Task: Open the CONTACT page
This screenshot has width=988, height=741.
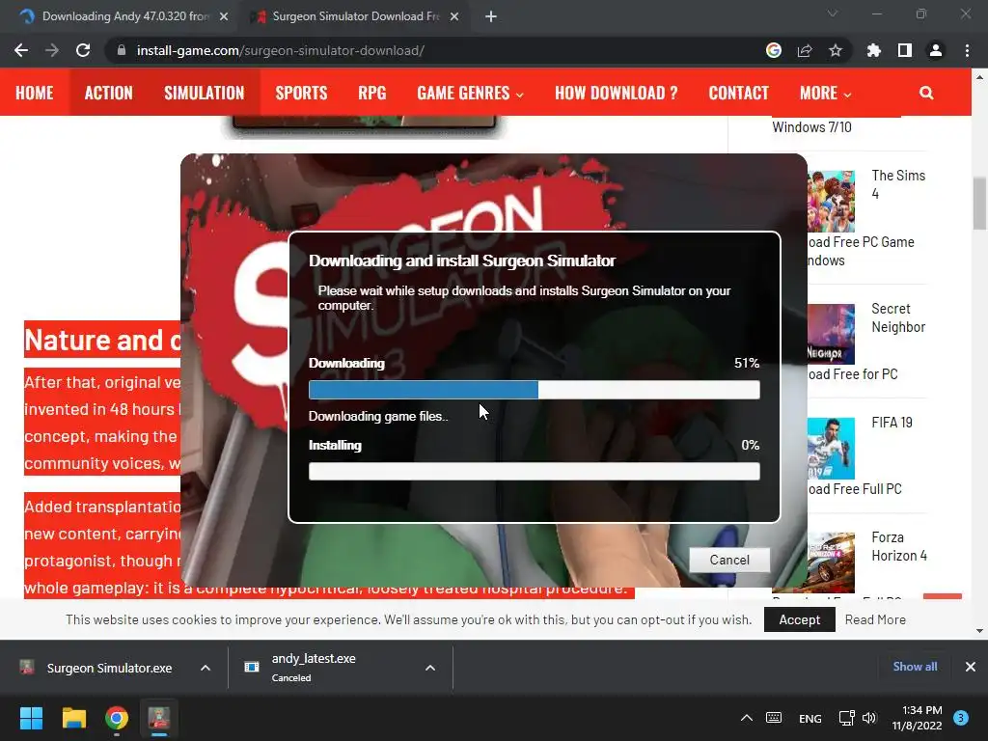Action: click(x=738, y=93)
